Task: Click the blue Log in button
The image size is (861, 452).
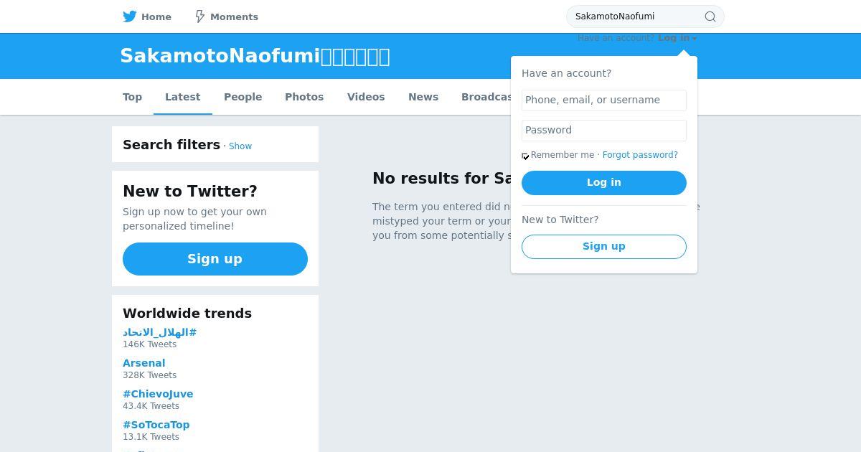Action: [x=604, y=183]
